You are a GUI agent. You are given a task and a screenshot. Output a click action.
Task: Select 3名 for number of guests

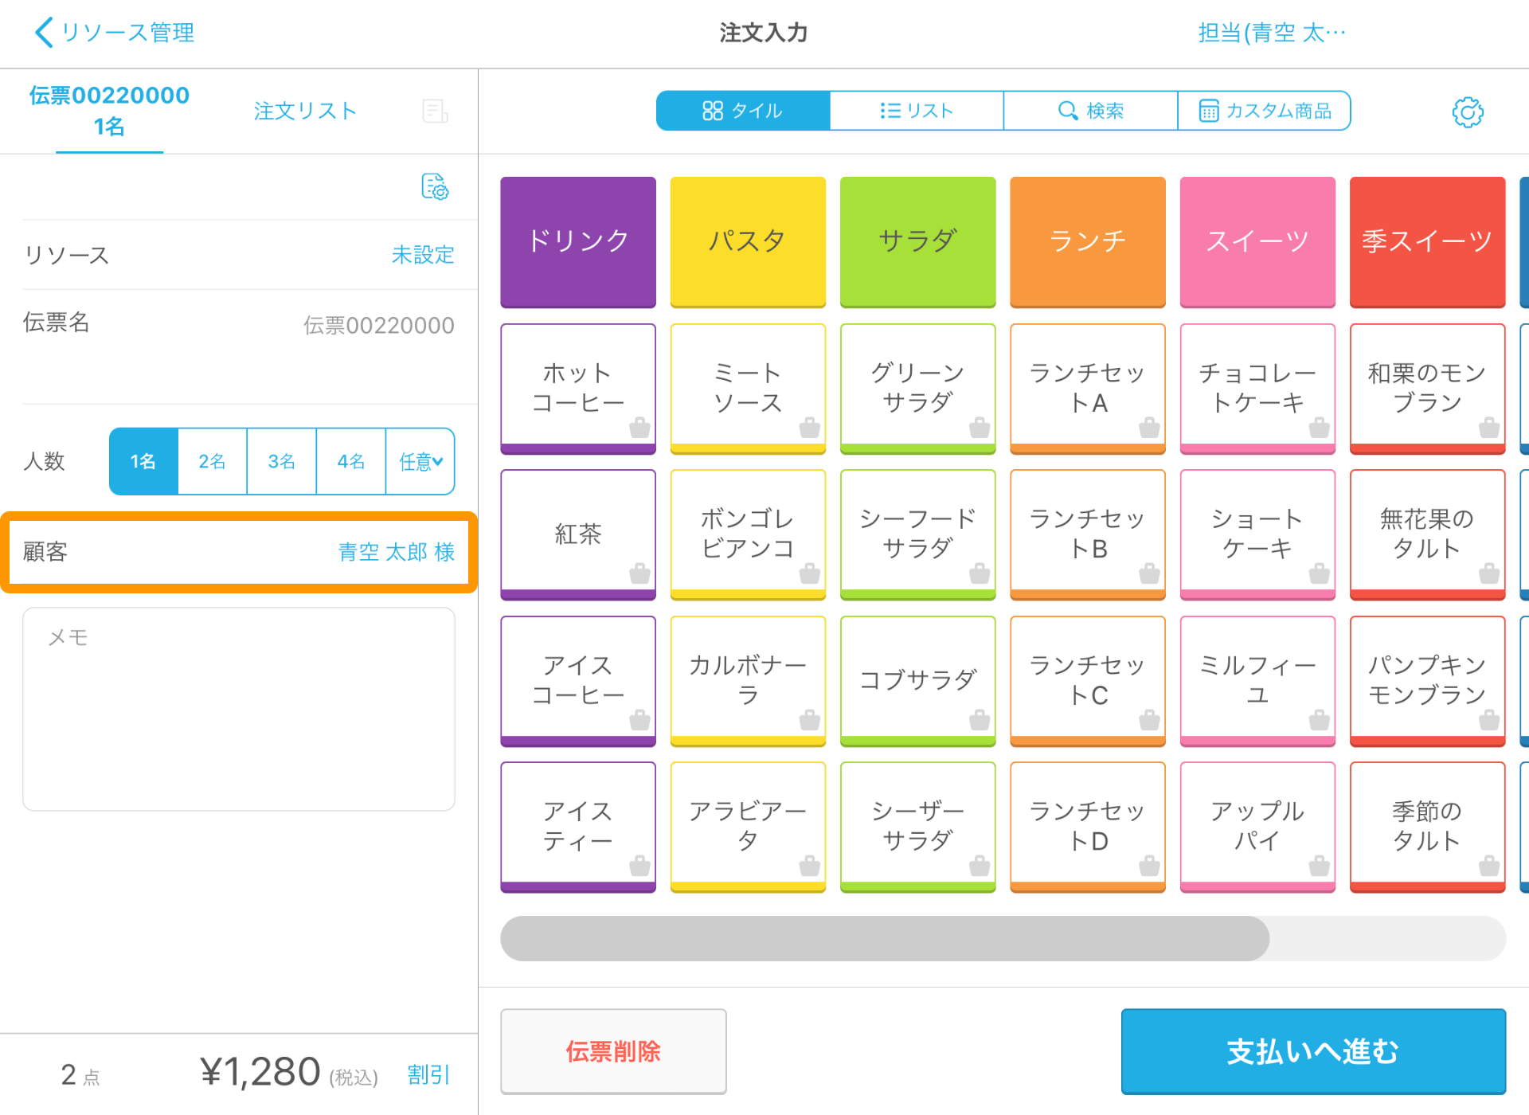(x=282, y=461)
